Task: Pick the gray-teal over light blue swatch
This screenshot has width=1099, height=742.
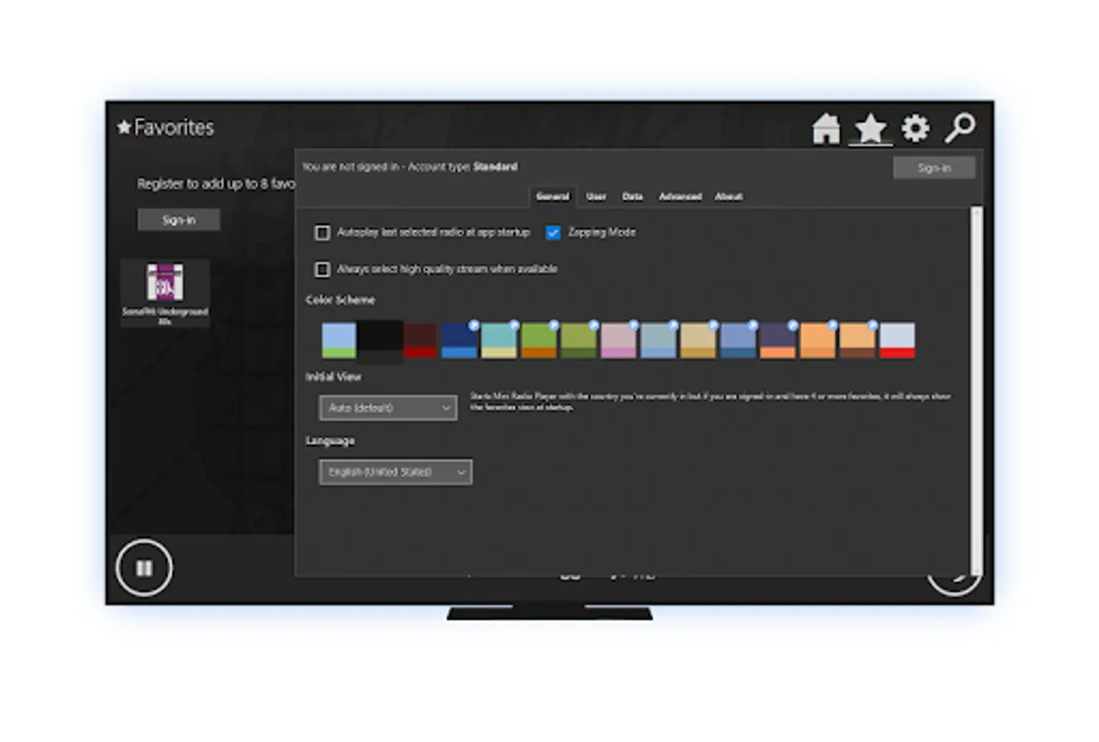Action: point(658,340)
